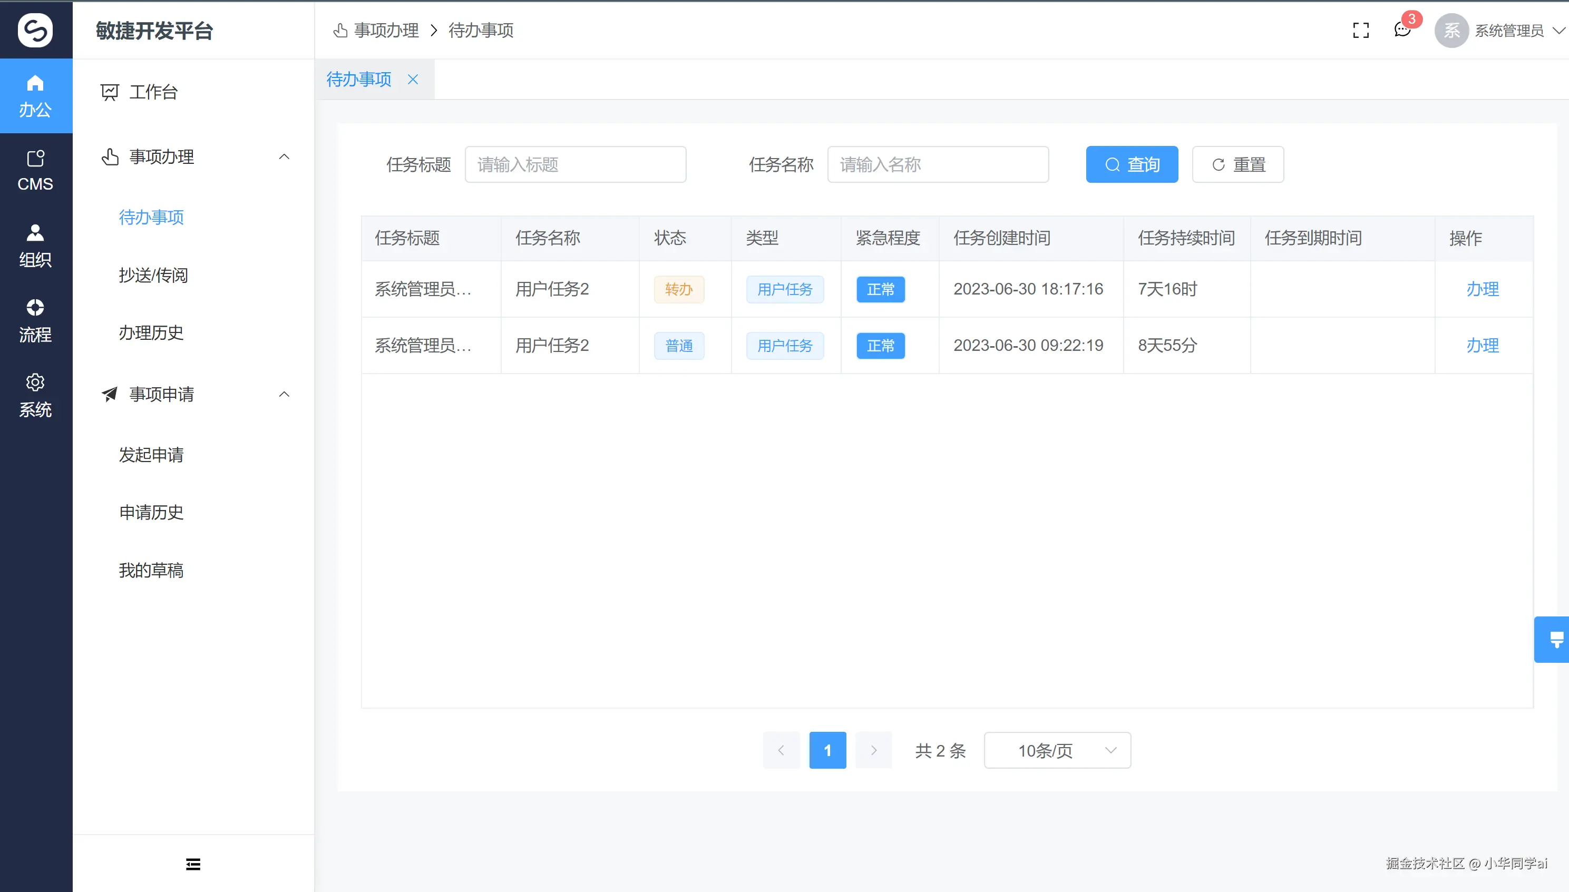Open 办理历史 menu item
Image resolution: width=1569 pixels, height=892 pixels.
pos(151,332)
